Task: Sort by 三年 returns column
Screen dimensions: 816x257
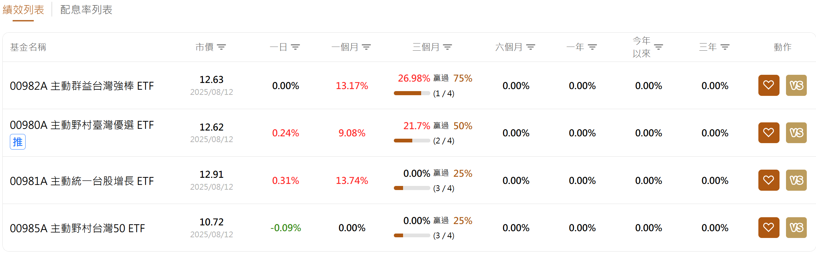Action: pyautogui.click(x=725, y=47)
